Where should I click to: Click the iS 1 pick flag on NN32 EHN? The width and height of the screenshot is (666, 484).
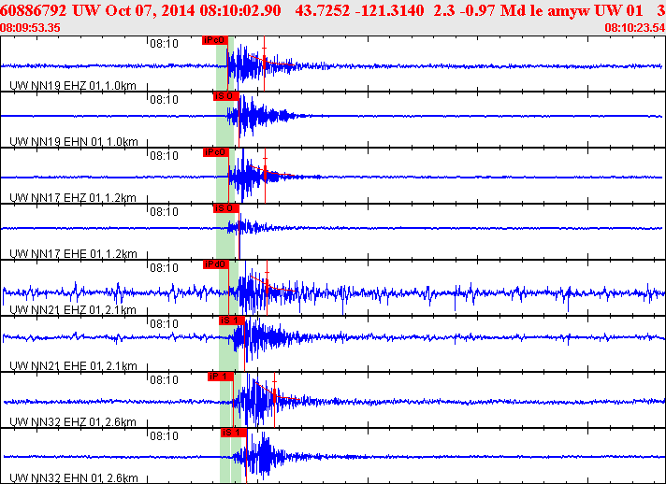click(x=233, y=433)
